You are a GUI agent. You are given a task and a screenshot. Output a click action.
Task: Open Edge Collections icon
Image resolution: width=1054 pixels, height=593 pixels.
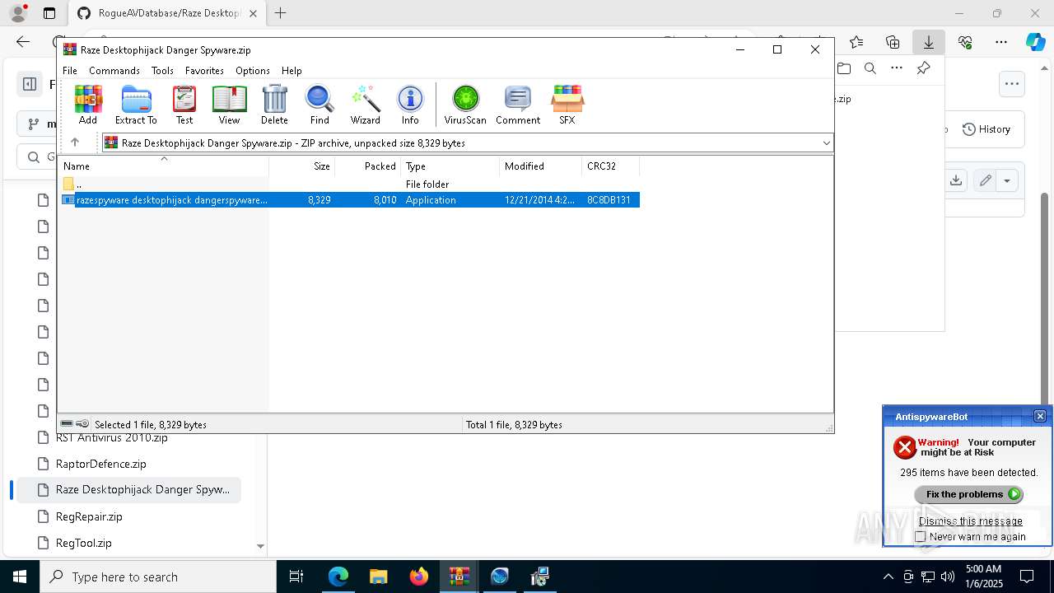pyautogui.click(x=893, y=42)
